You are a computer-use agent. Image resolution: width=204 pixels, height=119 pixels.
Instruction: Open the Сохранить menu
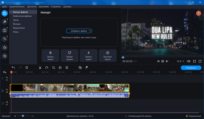point(56,7)
